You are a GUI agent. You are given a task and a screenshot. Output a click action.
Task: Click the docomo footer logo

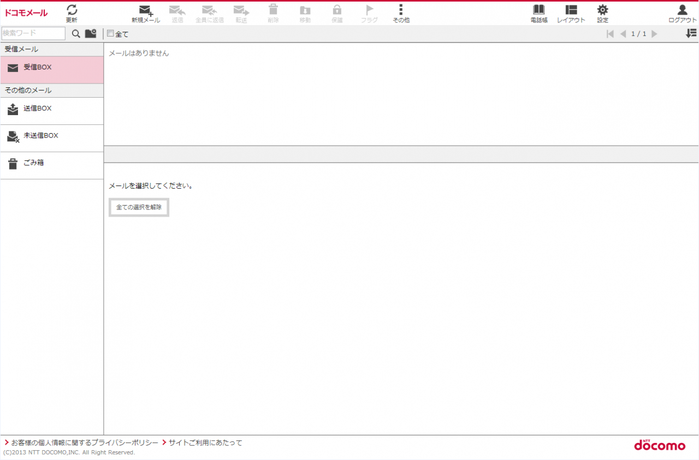[x=660, y=445]
